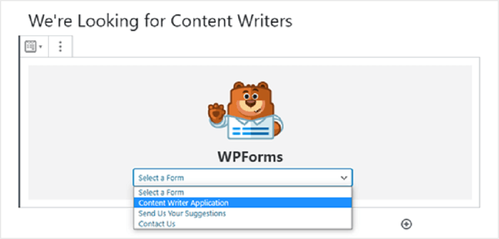Click the bear mascot's face
The height and width of the screenshot is (239, 499).
pyautogui.click(x=251, y=101)
